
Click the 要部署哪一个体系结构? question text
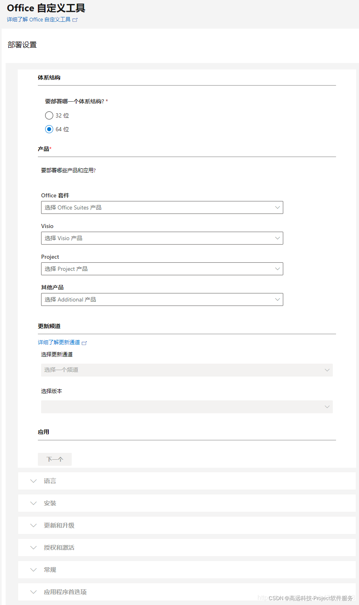(x=75, y=101)
